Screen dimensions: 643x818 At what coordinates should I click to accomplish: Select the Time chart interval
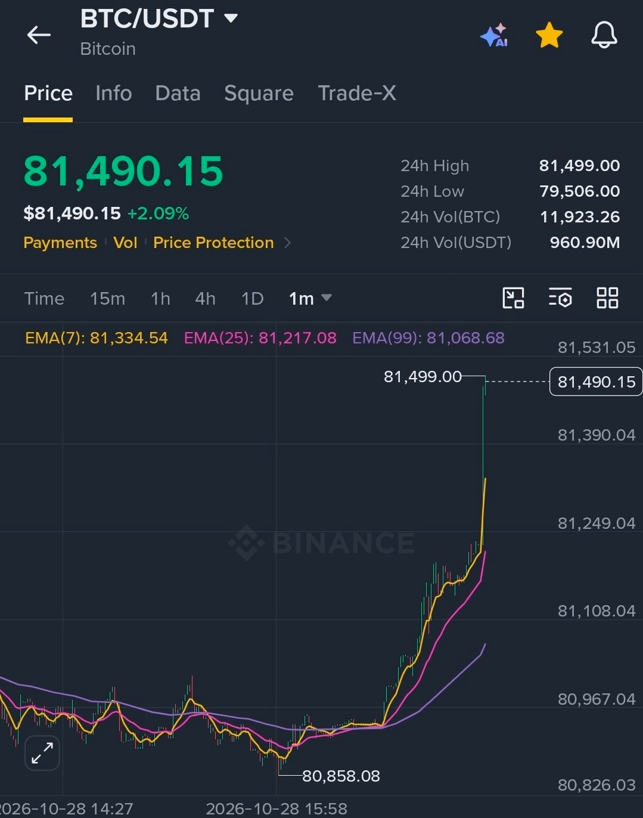coord(44,299)
